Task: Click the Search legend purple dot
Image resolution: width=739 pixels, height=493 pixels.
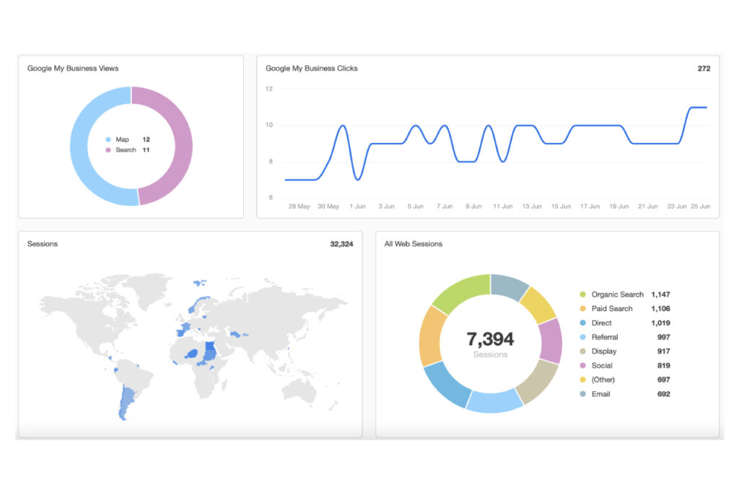Action: tap(108, 150)
